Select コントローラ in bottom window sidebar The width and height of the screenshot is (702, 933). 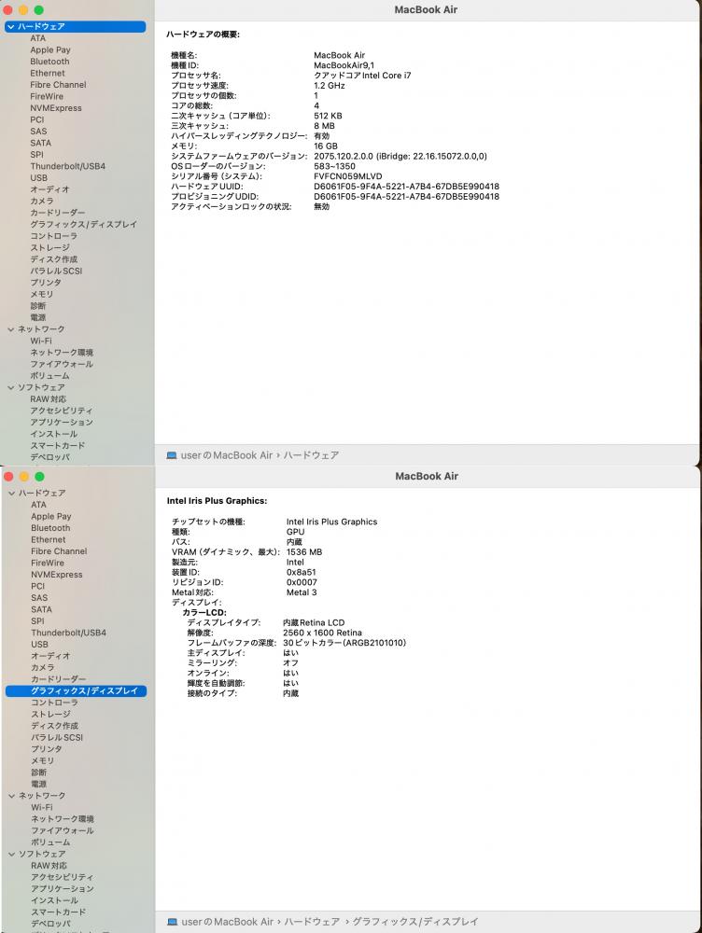click(54, 703)
